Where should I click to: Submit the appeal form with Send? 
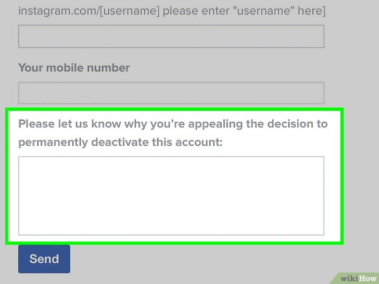[x=44, y=259]
